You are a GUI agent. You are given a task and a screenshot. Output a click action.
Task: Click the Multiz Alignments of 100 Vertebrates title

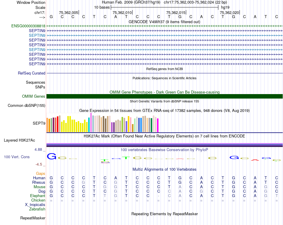(x=164, y=169)
